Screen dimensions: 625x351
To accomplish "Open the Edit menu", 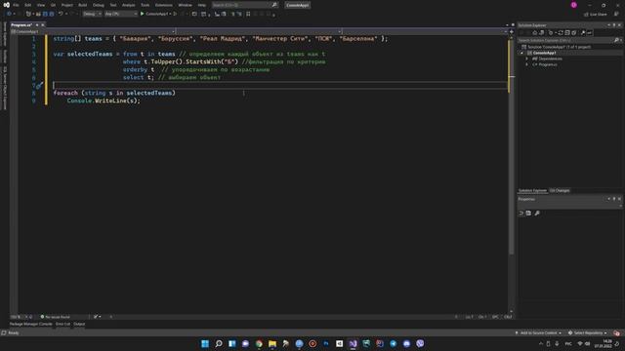I will (x=28, y=5).
